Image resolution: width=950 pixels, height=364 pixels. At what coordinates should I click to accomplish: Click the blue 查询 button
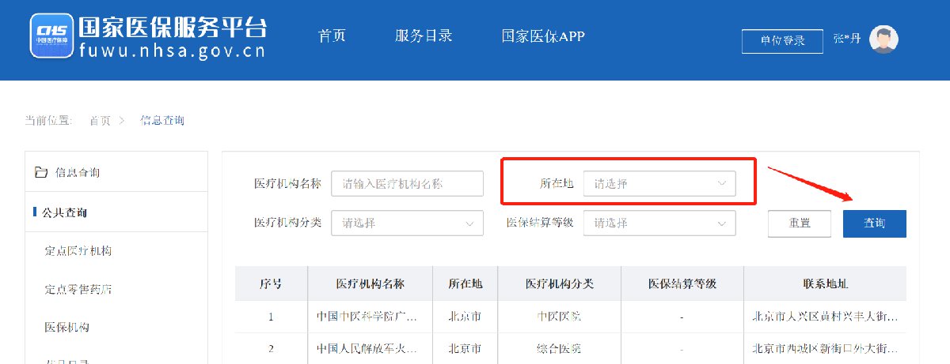[875, 223]
